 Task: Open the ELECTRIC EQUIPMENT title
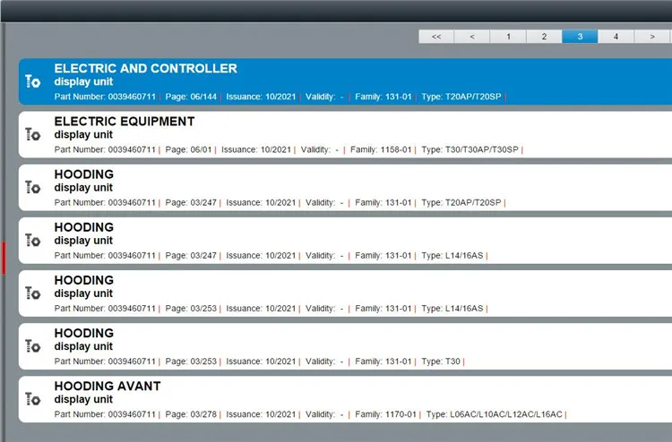[125, 122]
